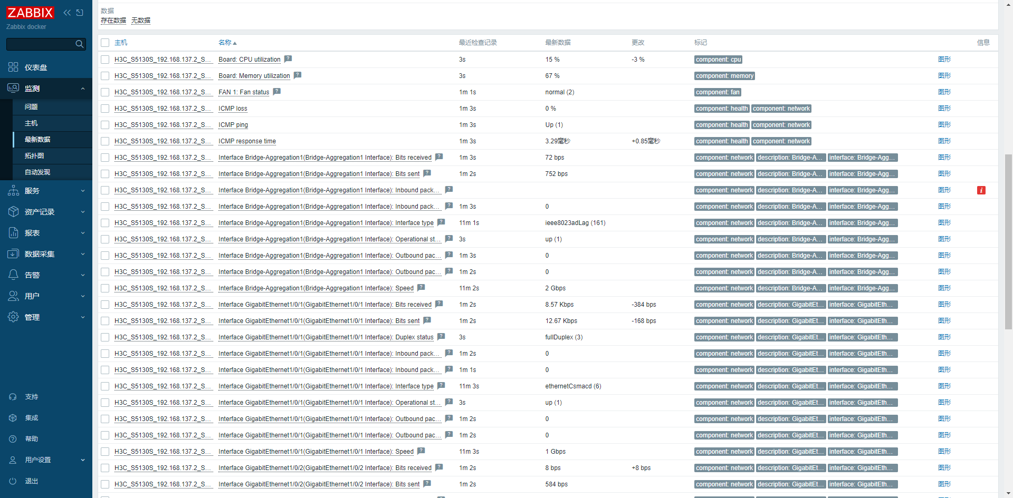
Task: Click the Zabbix logo
Action: pos(30,12)
